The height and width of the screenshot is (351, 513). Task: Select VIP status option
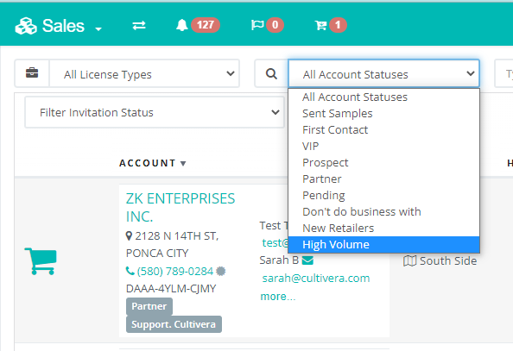(x=383, y=146)
